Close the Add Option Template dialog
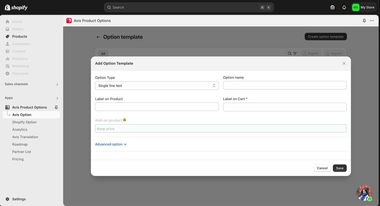 click(344, 63)
